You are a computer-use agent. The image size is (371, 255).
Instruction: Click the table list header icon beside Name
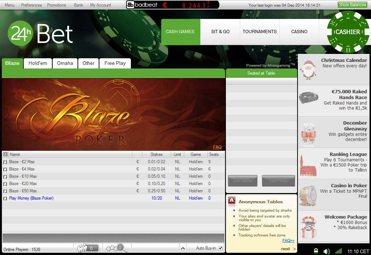(5, 154)
